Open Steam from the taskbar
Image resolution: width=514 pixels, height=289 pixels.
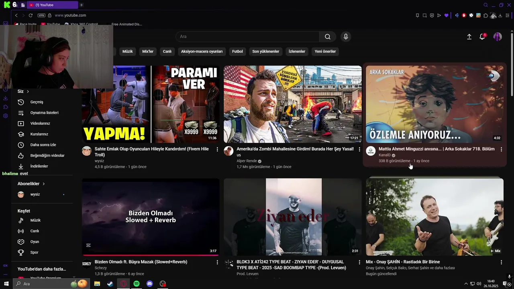pos(110,284)
